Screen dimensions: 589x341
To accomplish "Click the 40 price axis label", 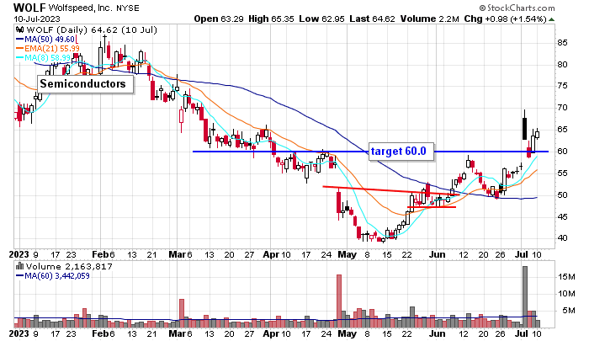I will (562, 238).
